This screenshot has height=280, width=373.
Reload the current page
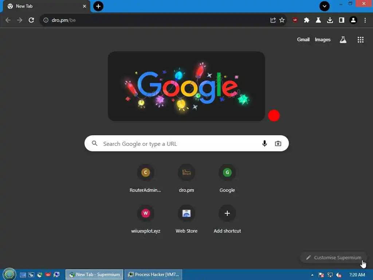click(31, 20)
